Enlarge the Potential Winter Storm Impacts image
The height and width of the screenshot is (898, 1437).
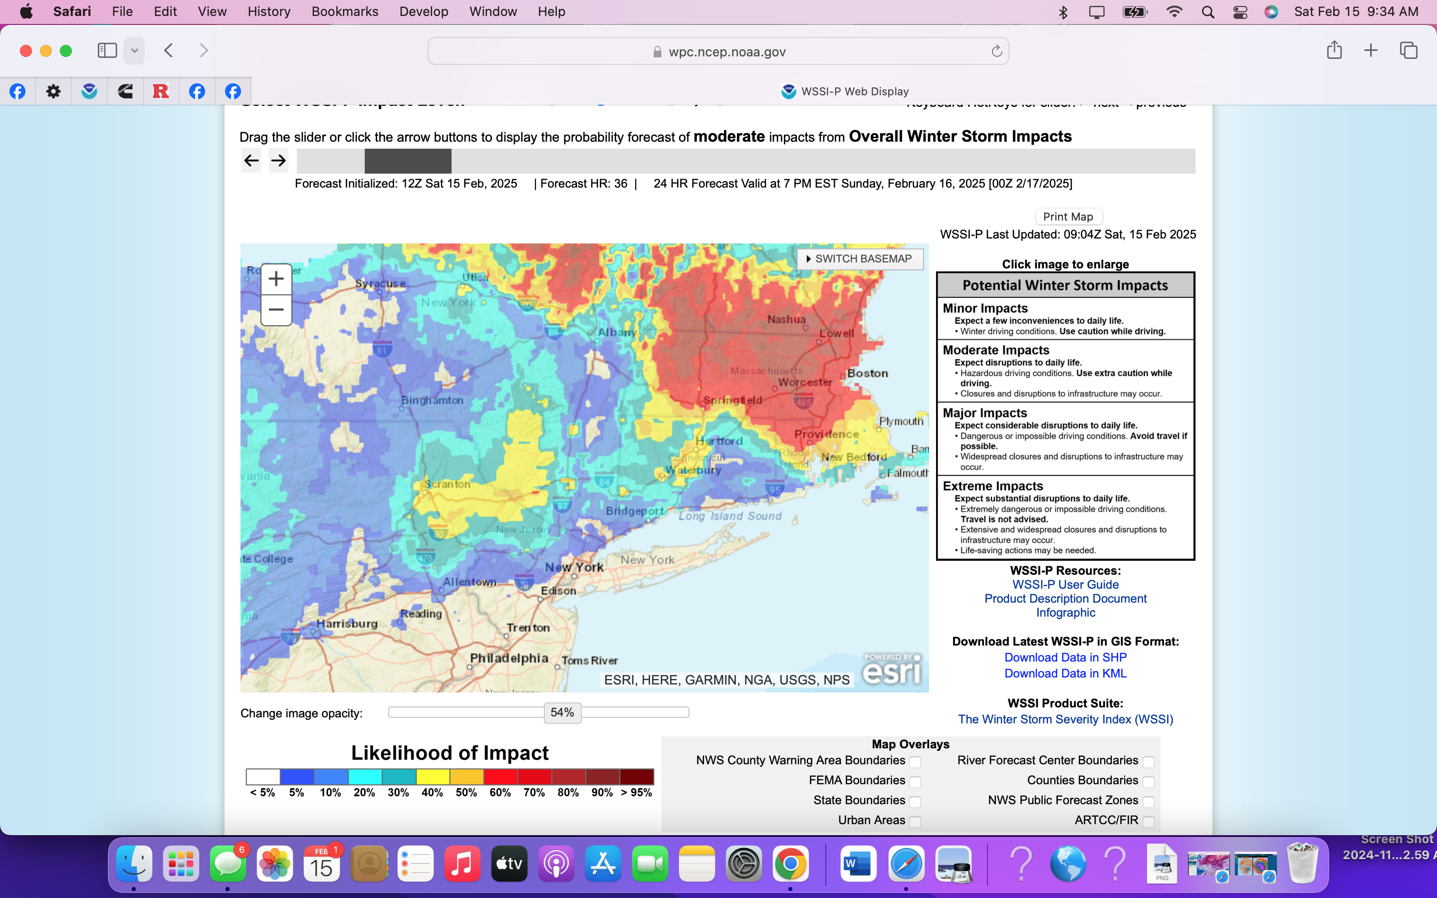(1065, 417)
